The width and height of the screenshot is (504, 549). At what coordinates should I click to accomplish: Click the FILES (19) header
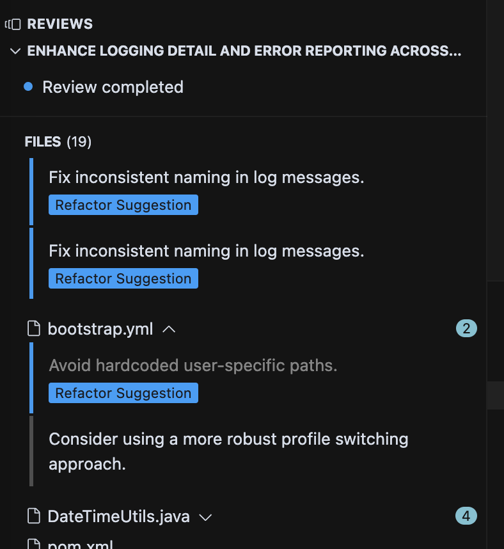pos(58,142)
